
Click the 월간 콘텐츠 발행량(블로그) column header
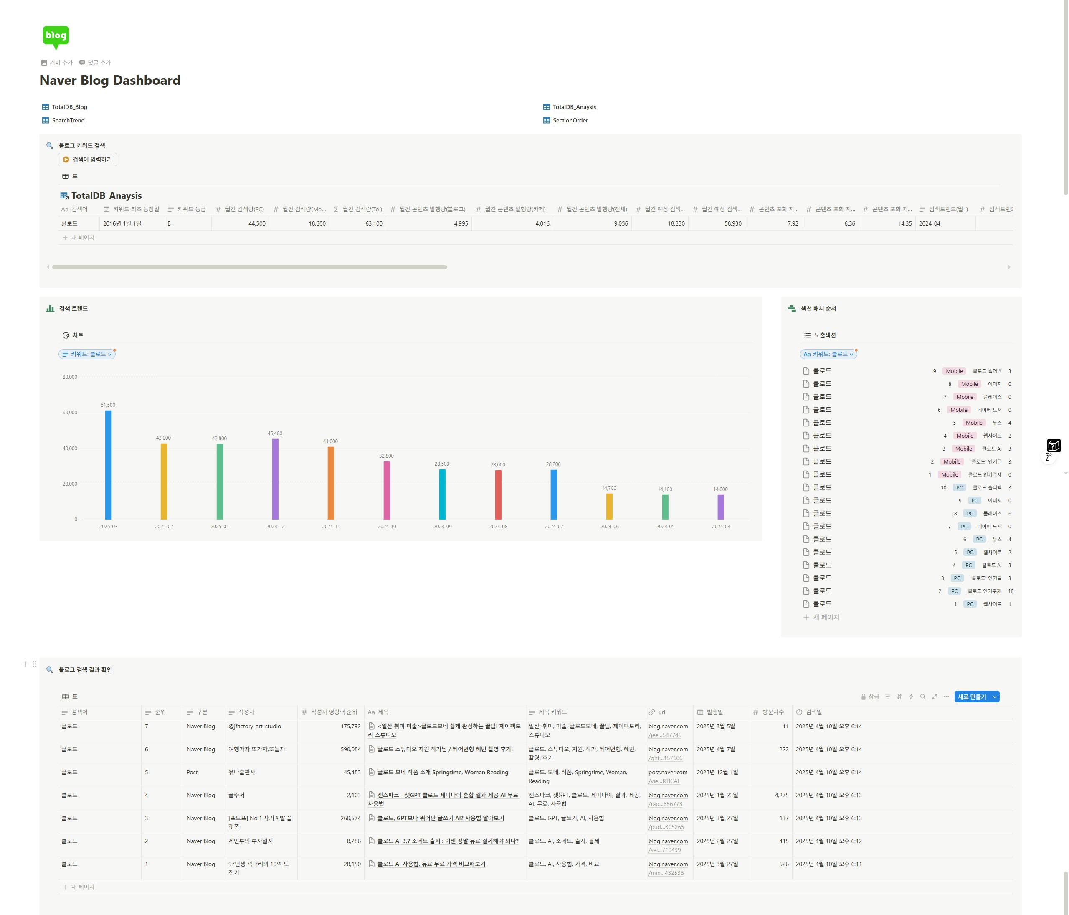point(428,209)
